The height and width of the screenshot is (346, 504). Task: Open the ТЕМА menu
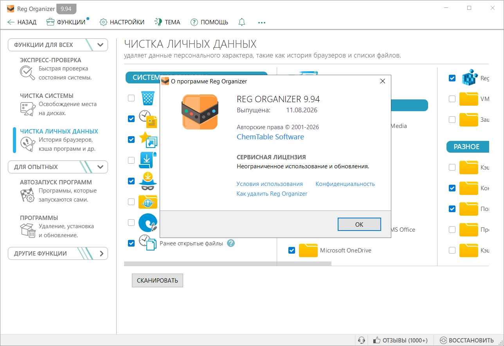[167, 22]
